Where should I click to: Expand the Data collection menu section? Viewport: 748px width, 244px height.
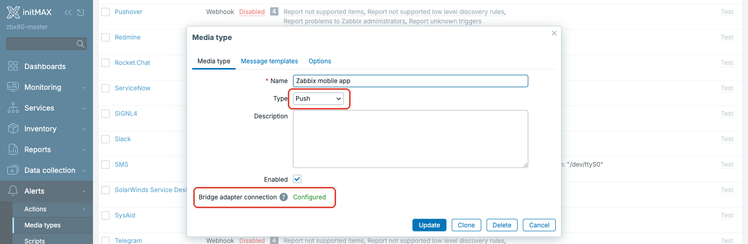click(84, 170)
